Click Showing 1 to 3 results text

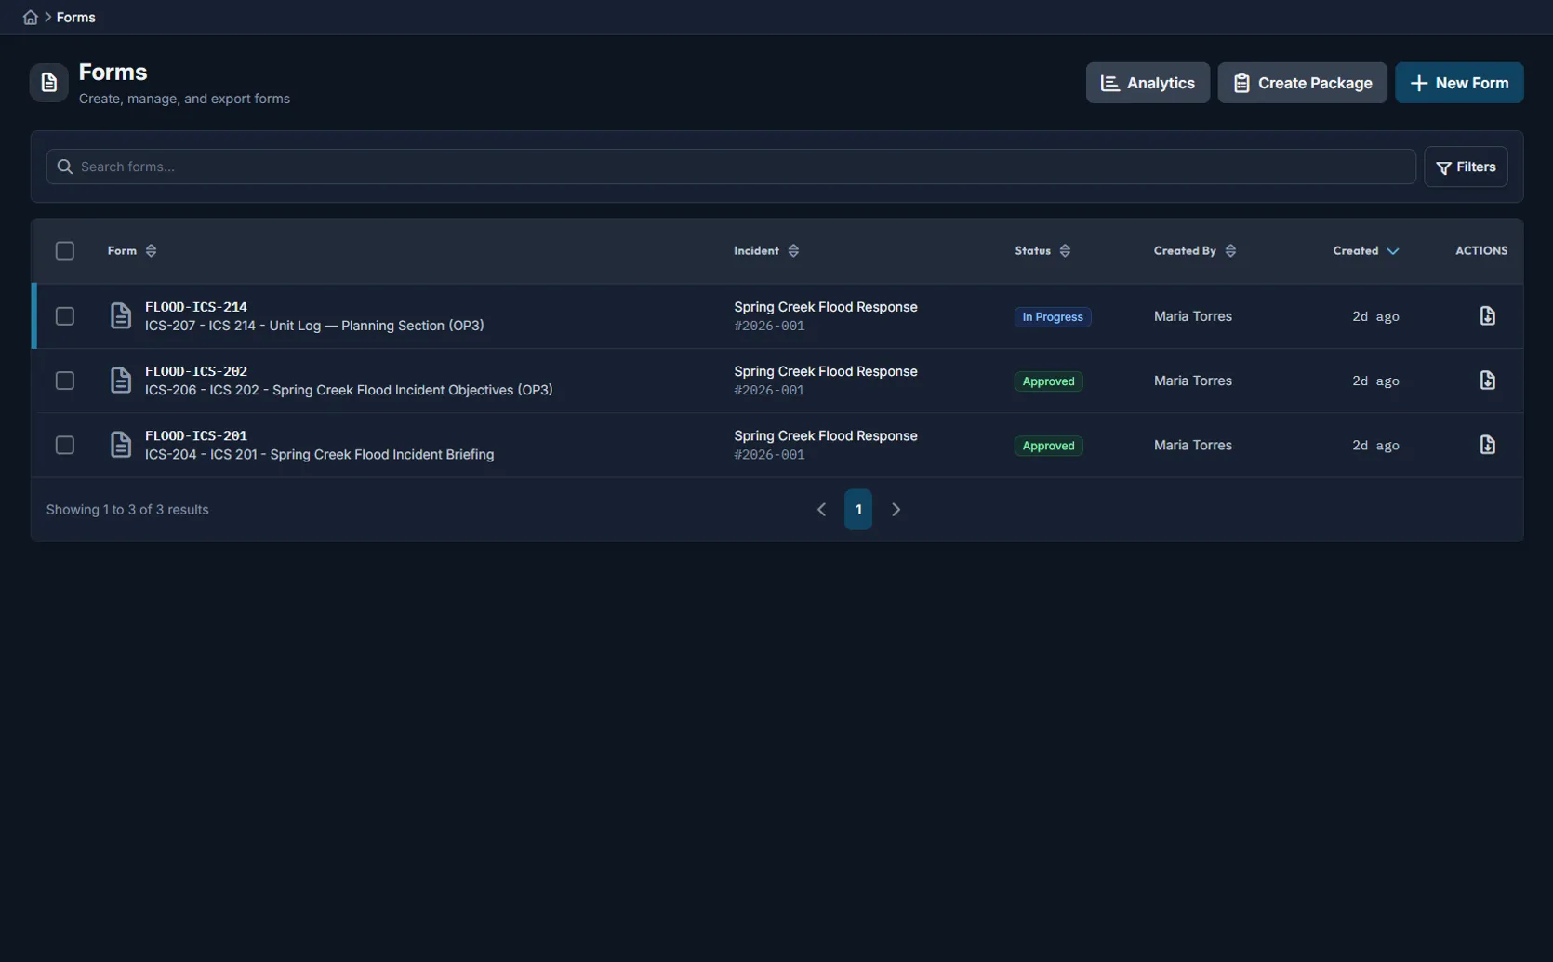pyautogui.click(x=127, y=510)
